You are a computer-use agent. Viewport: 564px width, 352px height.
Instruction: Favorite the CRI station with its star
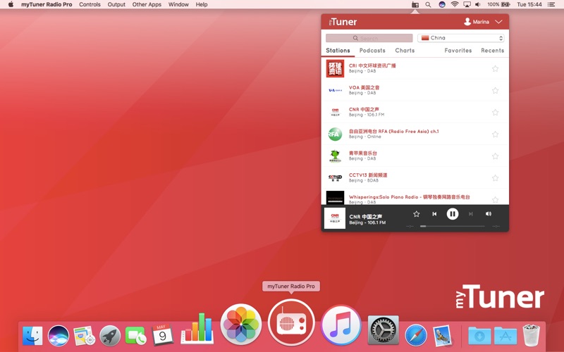[x=496, y=68]
